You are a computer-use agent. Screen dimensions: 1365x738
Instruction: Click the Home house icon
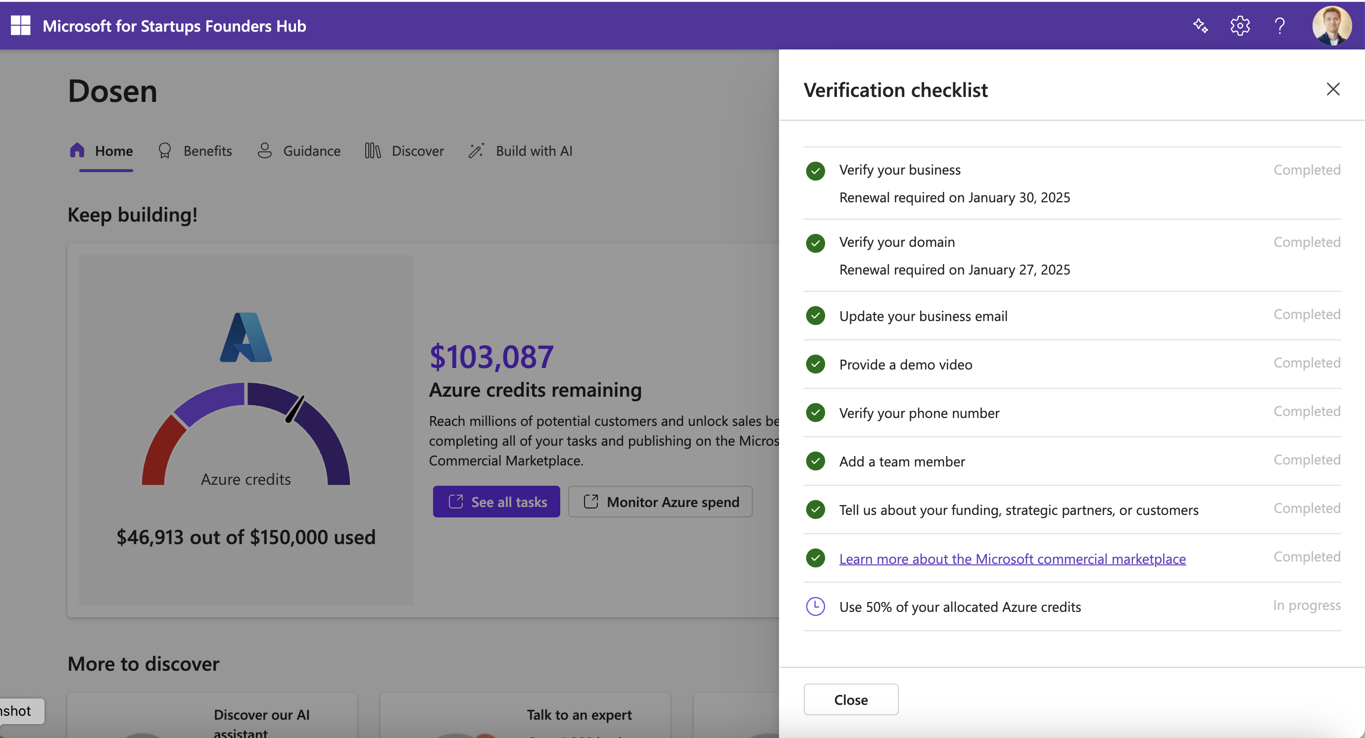coord(77,150)
